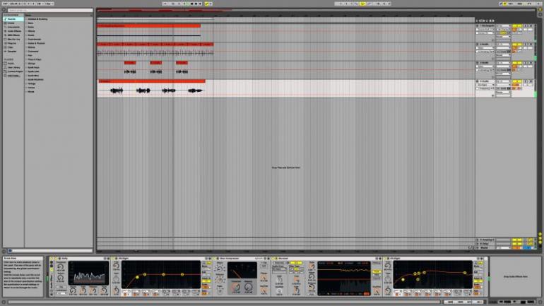This screenshot has width=544, height=306.
Task: Open Packs in browser Places
Action: coord(13,64)
